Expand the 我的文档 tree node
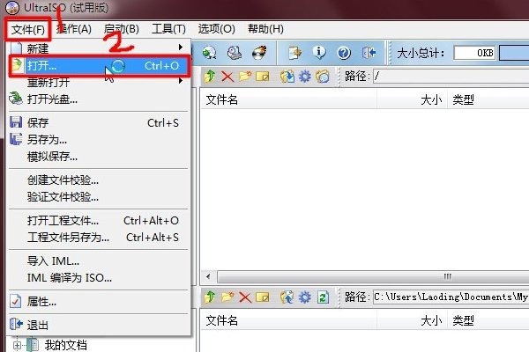 [x=18, y=345]
